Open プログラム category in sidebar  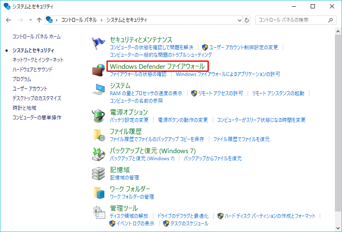22,79
